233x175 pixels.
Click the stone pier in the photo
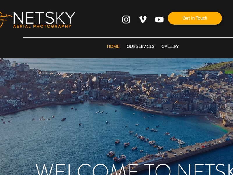tap(178, 154)
